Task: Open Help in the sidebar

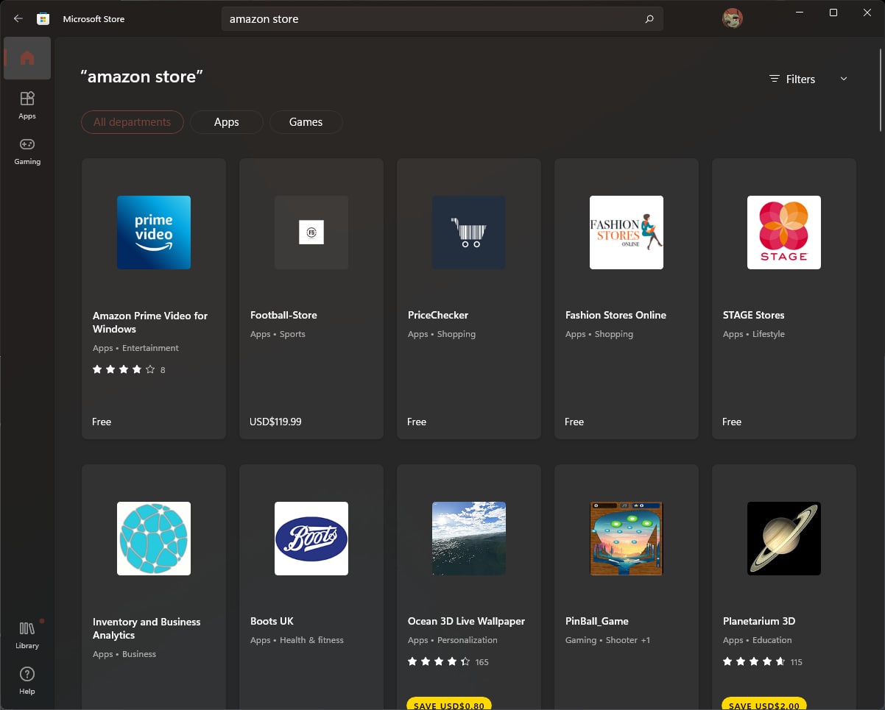Action: 27,681
